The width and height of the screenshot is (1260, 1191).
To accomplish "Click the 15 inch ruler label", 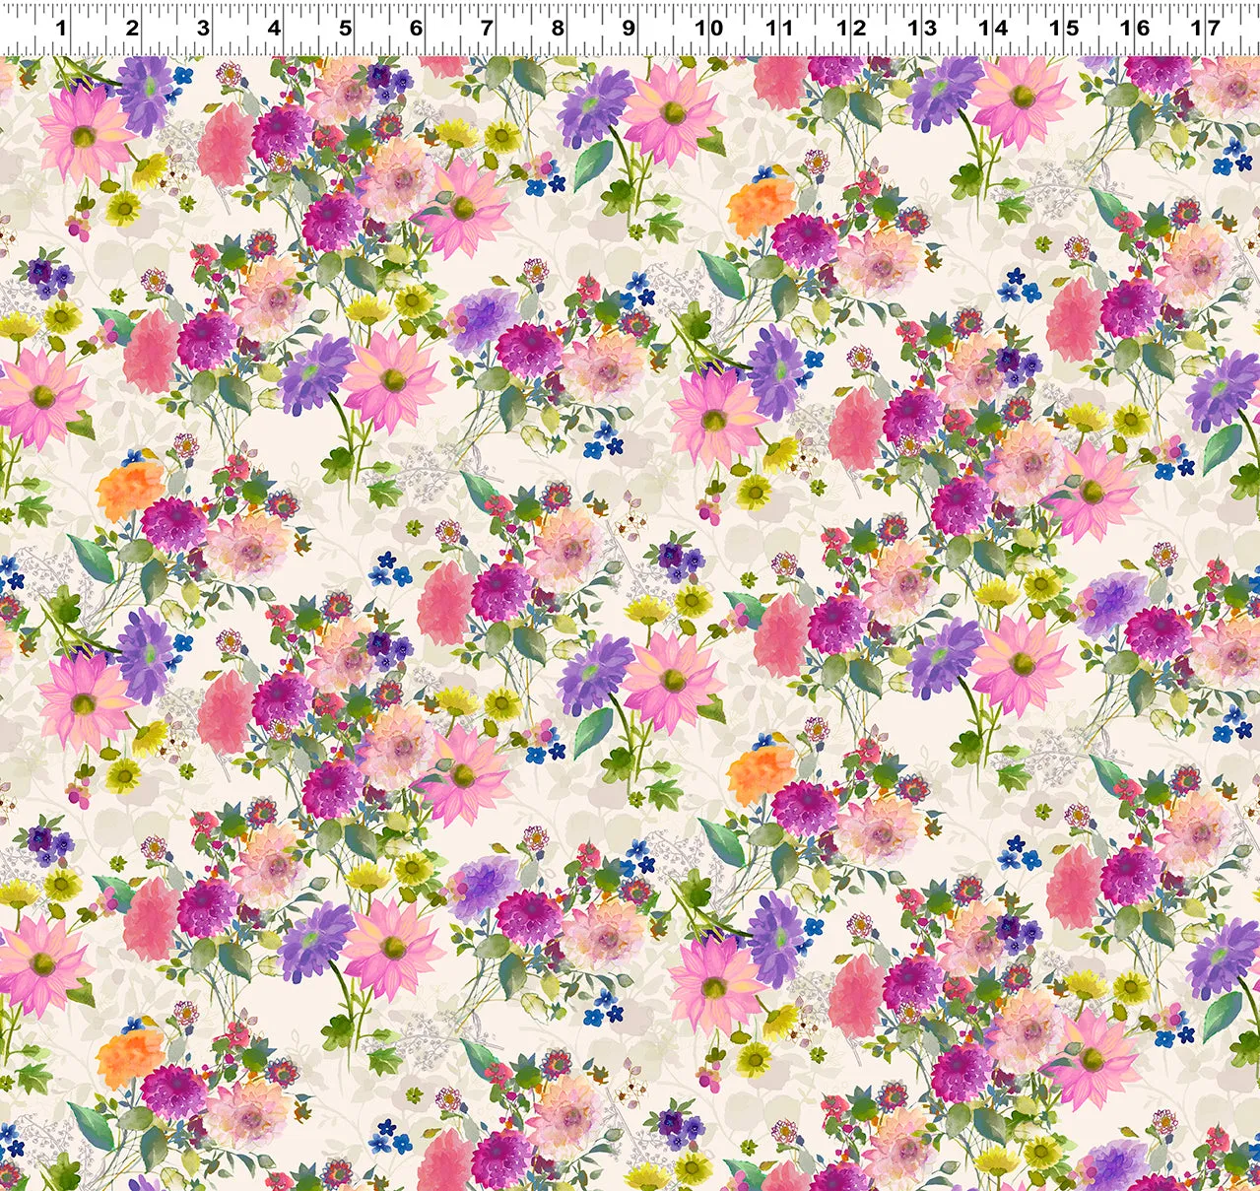I will [1064, 27].
